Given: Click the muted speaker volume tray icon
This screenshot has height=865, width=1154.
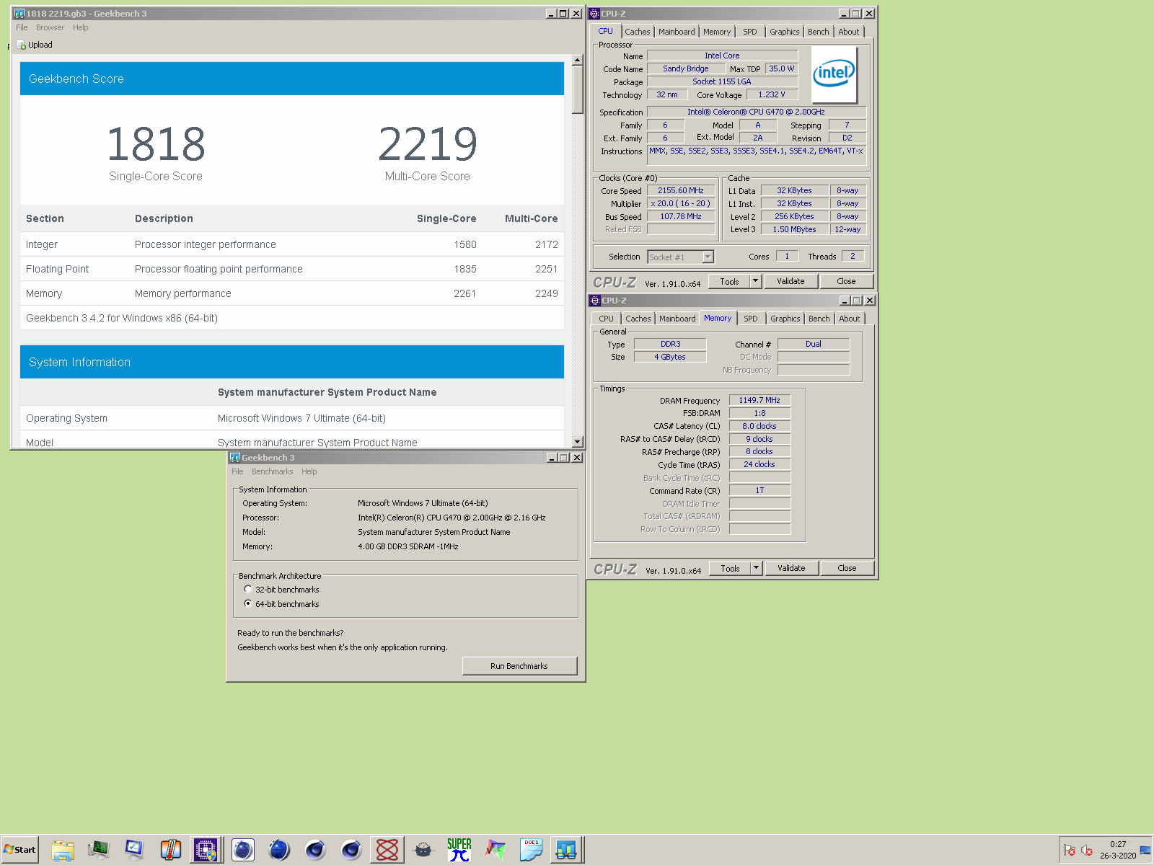Looking at the screenshot, I should (x=1087, y=850).
